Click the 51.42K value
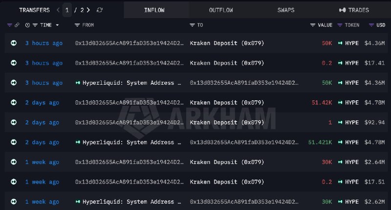Viewport: 391px width, 210px height. coord(322,102)
